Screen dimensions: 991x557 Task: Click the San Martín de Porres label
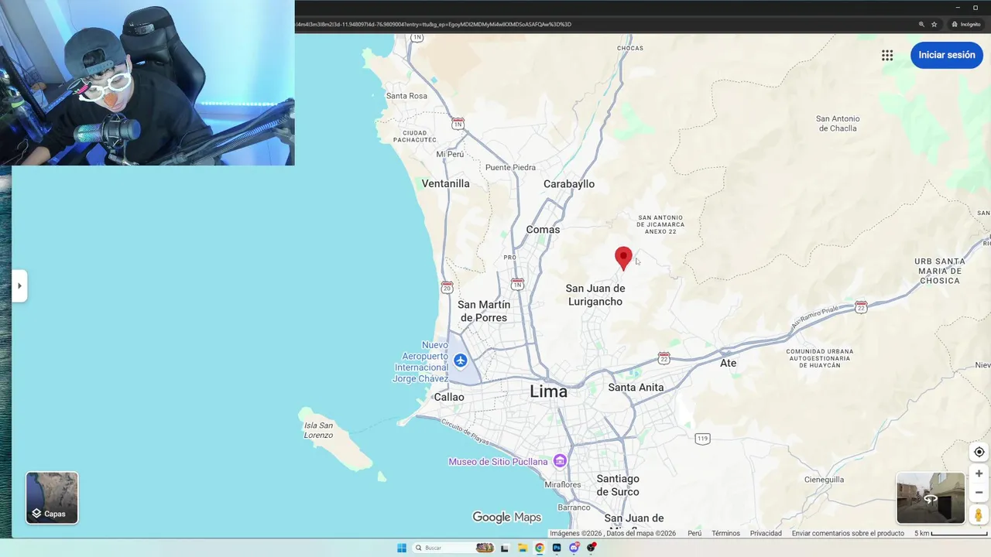pyautogui.click(x=484, y=311)
